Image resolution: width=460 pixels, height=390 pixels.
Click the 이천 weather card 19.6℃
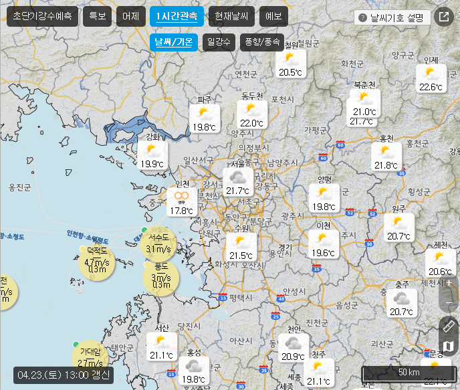click(324, 244)
